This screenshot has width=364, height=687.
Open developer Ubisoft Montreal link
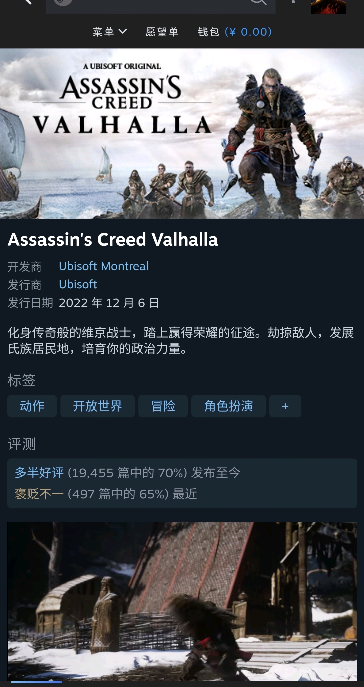point(104,266)
